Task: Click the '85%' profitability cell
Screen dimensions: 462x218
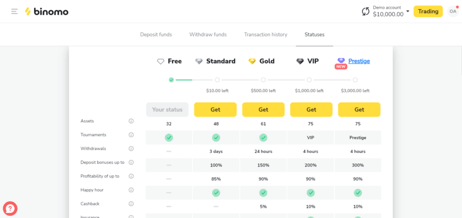Action: click(x=216, y=179)
